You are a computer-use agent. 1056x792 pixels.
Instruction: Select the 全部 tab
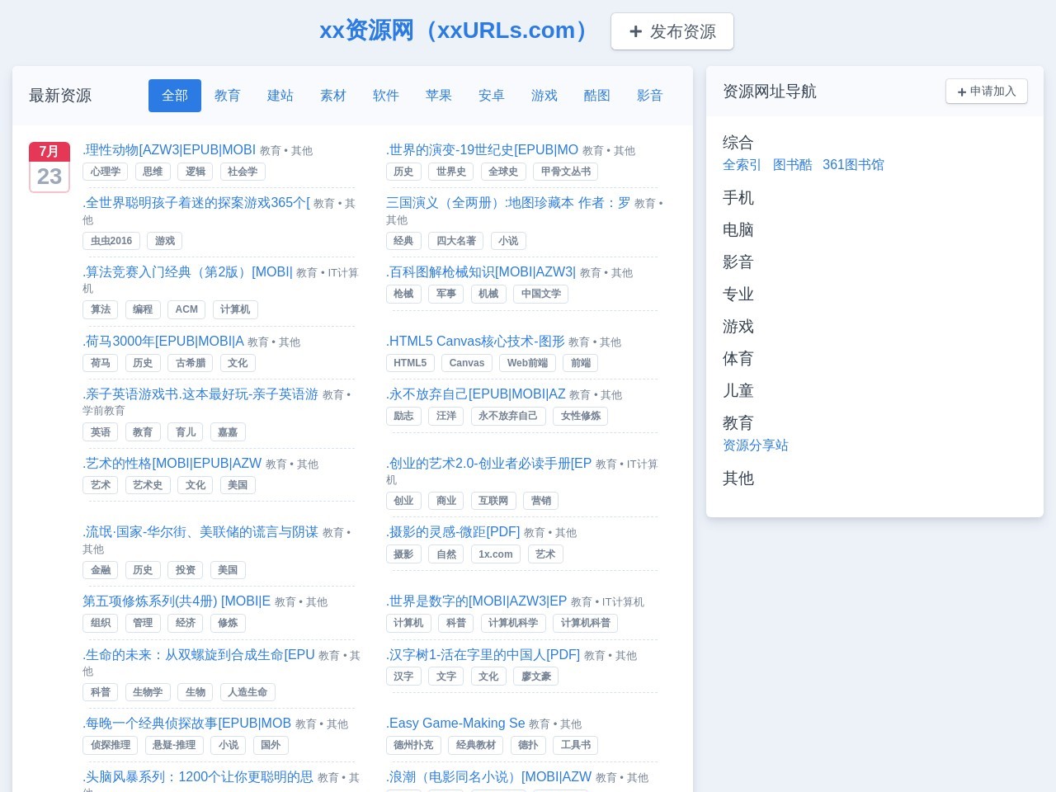175,96
